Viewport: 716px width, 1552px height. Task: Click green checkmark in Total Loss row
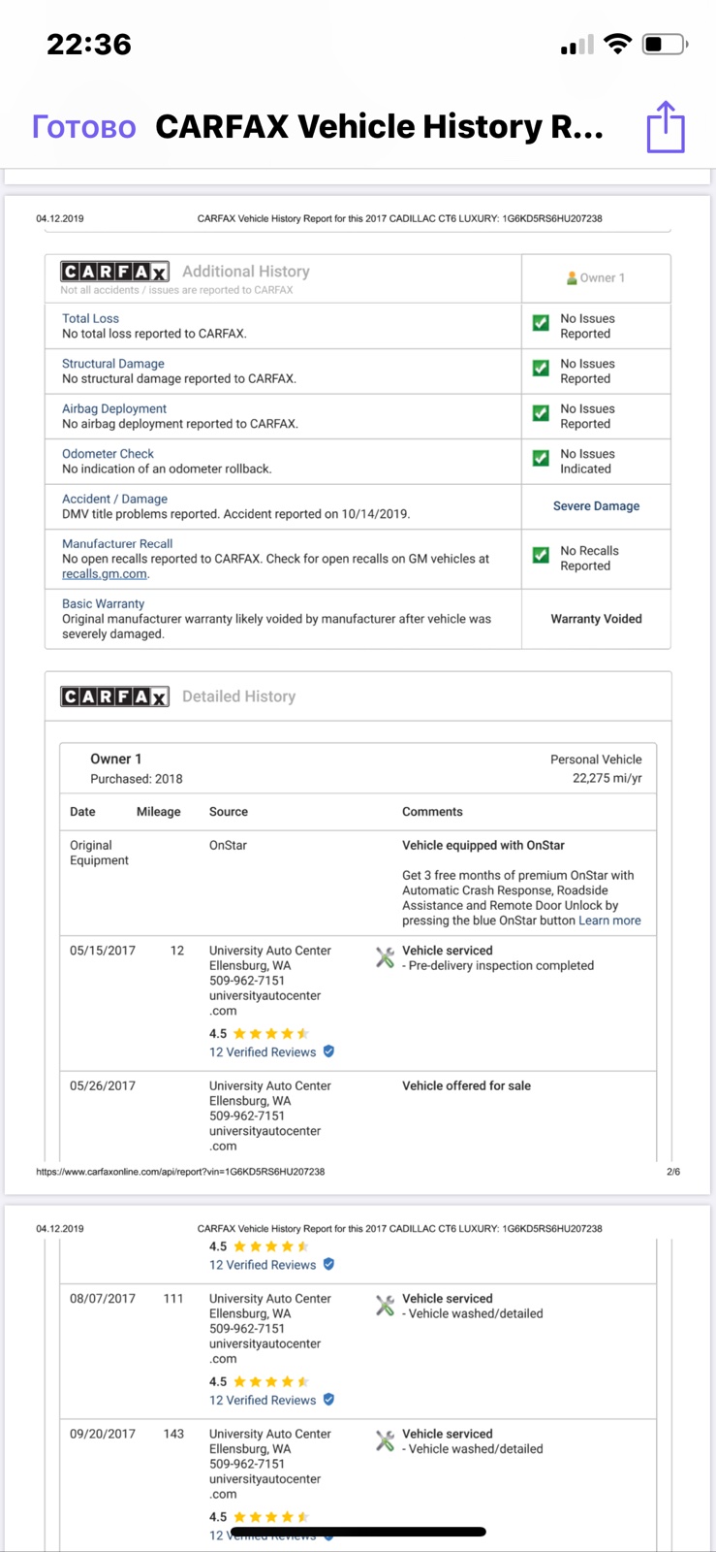pos(541,323)
